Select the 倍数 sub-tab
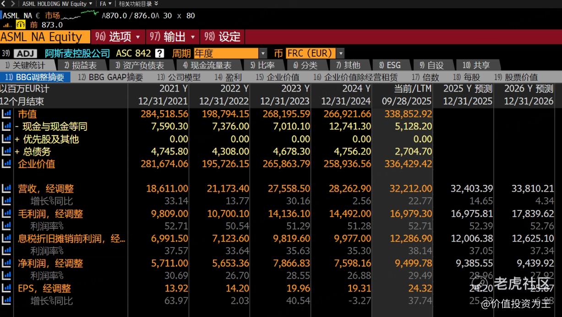The width and height of the screenshot is (562, 317). (425, 77)
